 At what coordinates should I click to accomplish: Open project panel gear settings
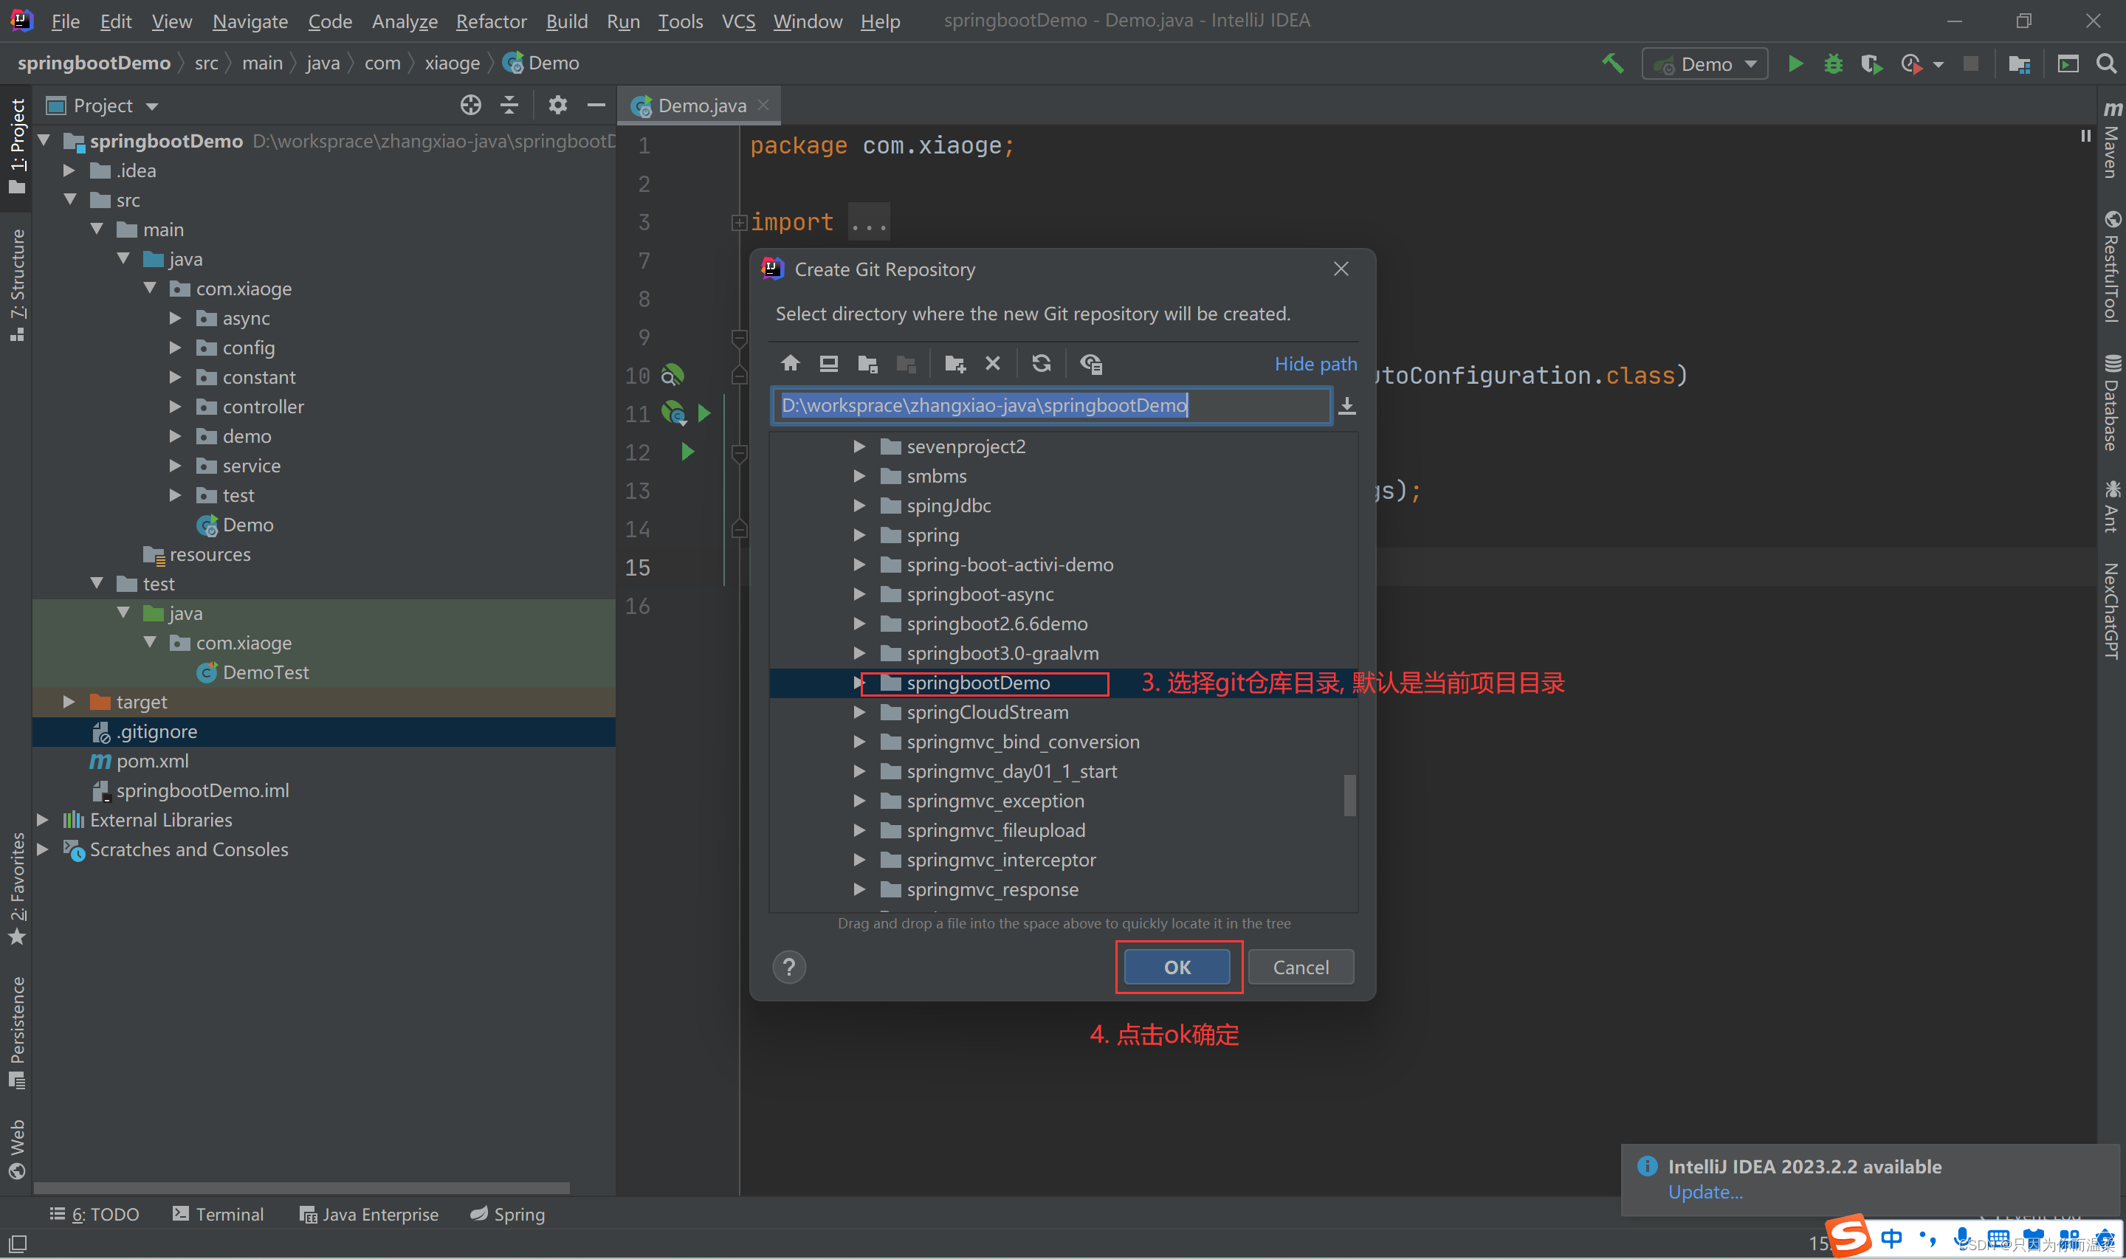[x=557, y=106]
